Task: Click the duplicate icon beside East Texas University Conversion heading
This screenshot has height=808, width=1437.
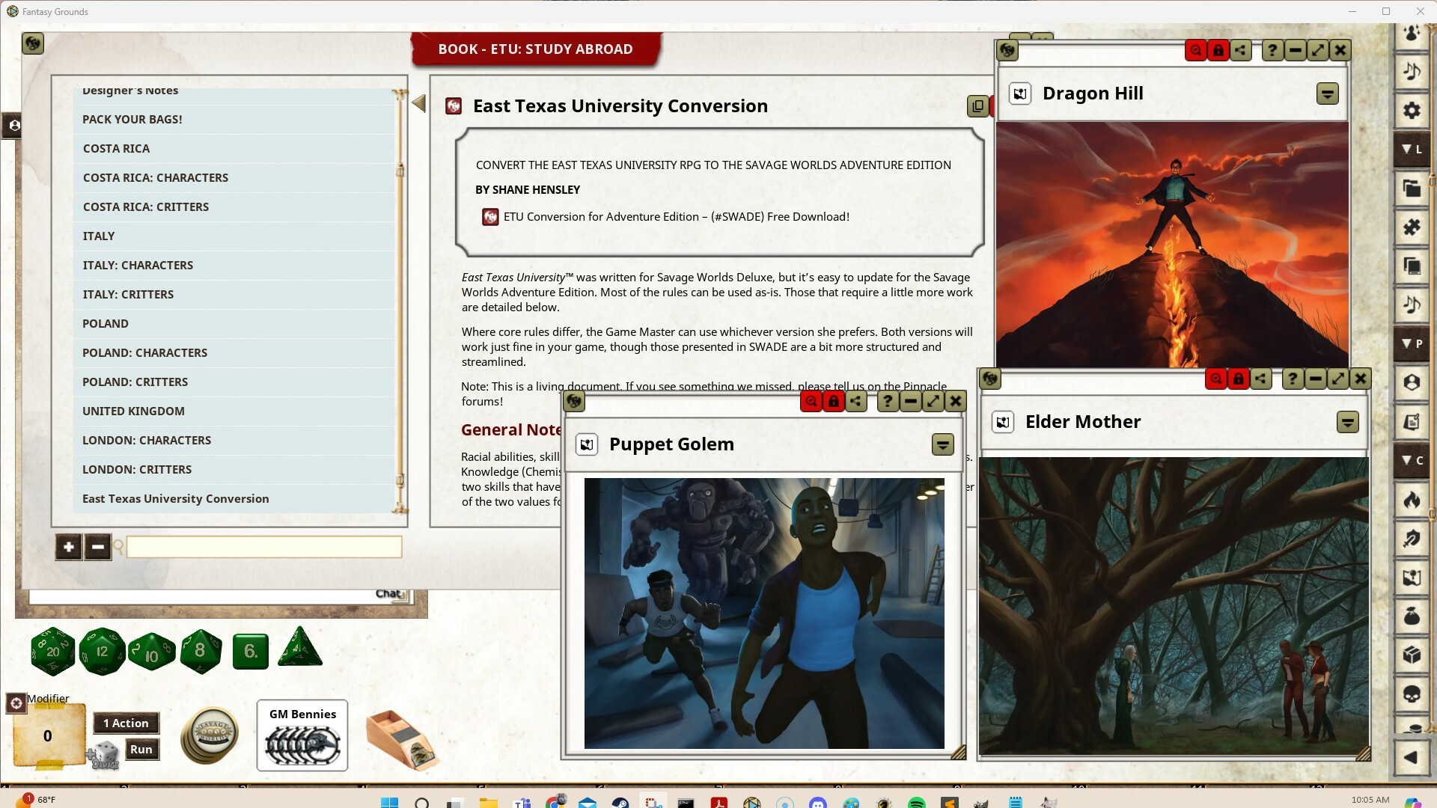Action: pos(978,105)
